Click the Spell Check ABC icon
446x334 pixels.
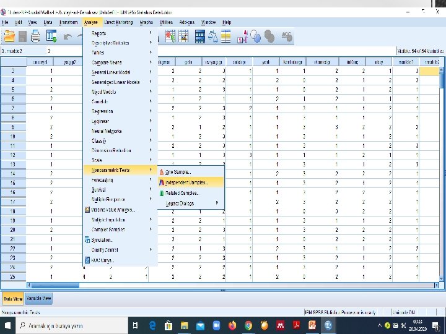point(287,36)
